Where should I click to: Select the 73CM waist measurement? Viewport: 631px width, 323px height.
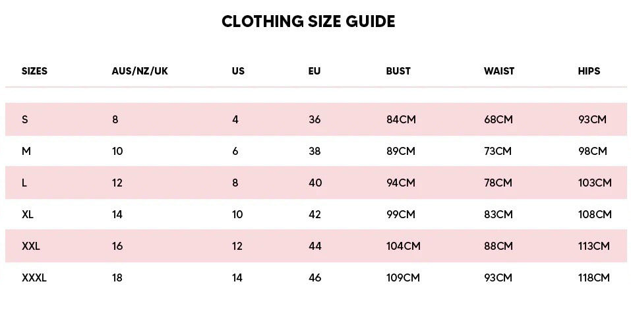point(498,152)
